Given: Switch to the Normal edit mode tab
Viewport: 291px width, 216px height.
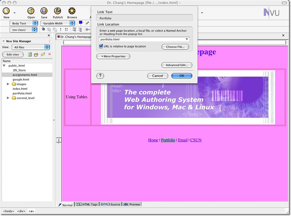Looking at the screenshot, I should pos(65,205).
